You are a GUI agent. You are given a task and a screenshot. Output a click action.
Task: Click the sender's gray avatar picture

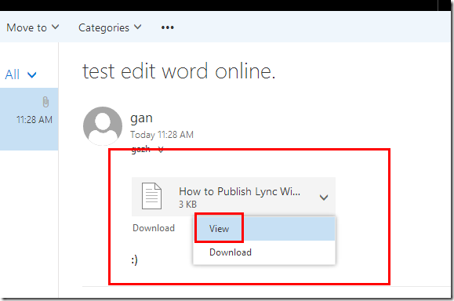pos(103,126)
